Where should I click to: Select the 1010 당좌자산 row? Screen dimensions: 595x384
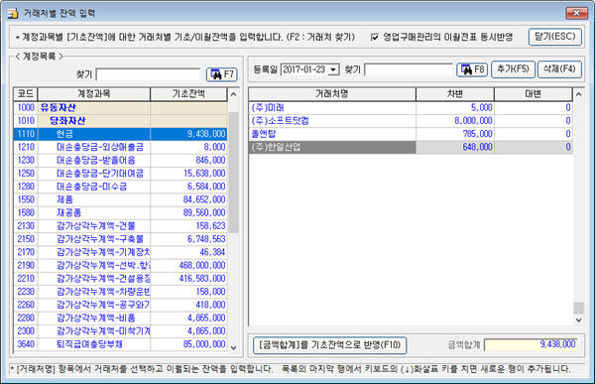pos(120,121)
